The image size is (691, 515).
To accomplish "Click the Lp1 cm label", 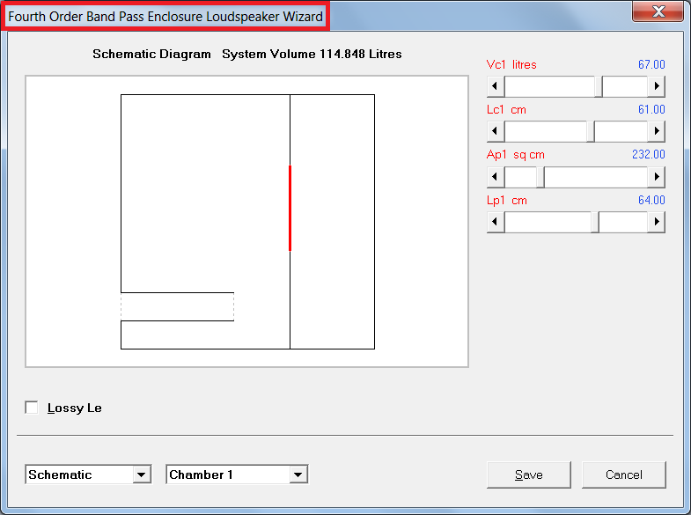I will (x=507, y=201).
